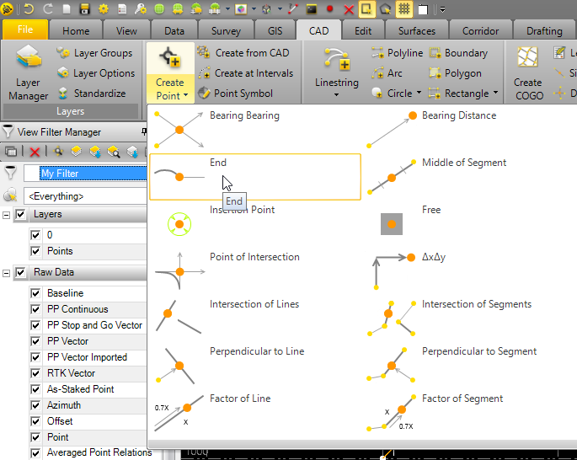Choose Bearing Distance point method
577x460 pixels.
(x=467, y=130)
